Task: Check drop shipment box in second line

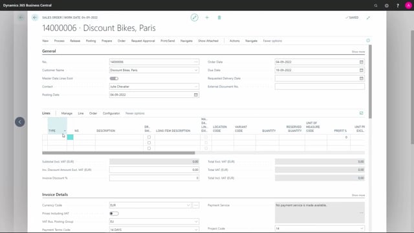Action: pos(149,142)
